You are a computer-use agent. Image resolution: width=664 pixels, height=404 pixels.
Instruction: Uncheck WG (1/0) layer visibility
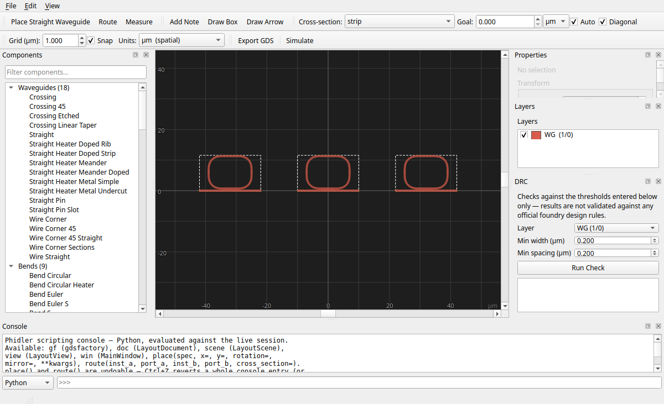pos(524,135)
